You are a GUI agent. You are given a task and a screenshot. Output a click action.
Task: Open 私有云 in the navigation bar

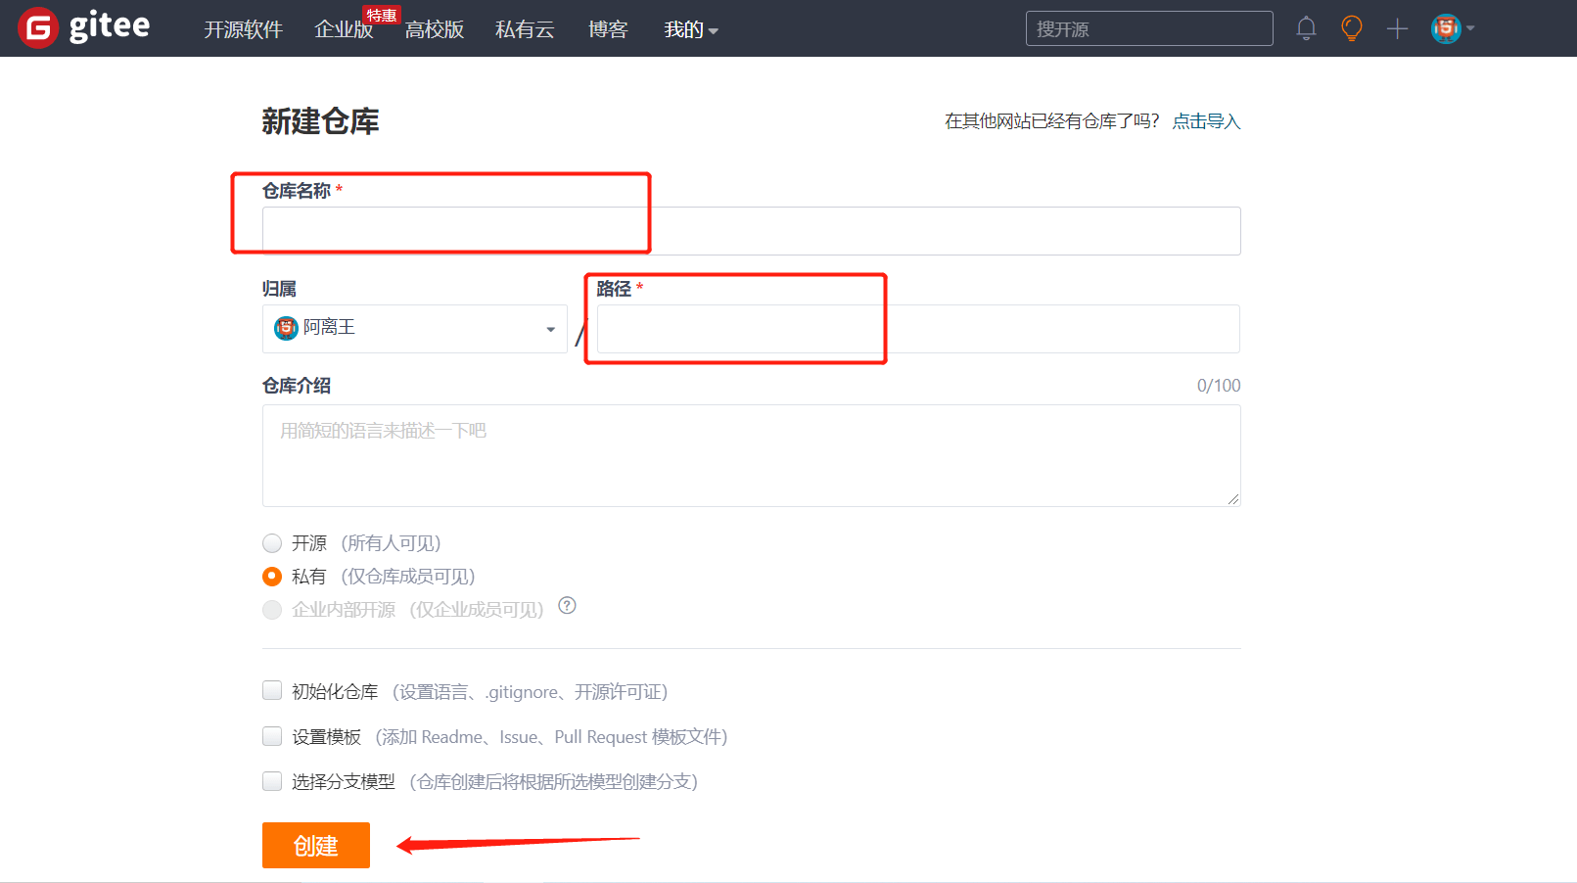click(525, 29)
